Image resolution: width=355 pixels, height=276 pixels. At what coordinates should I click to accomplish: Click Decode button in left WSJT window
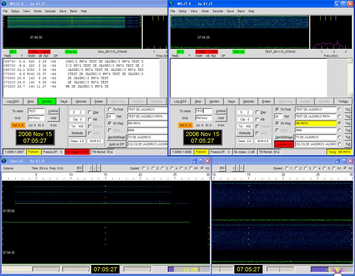(x=81, y=101)
